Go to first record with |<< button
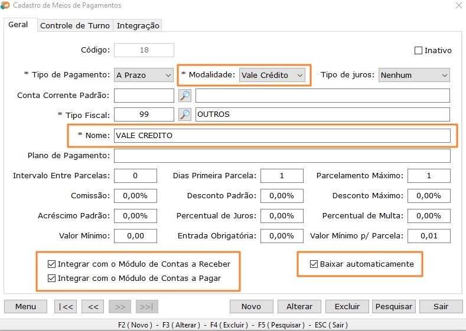 pyautogui.click(x=66, y=306)
